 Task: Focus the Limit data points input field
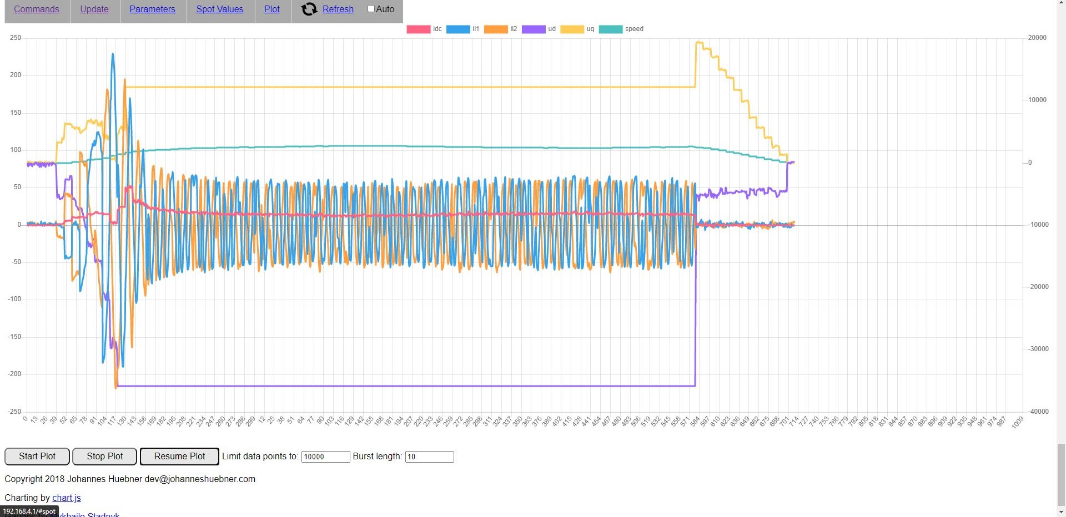click(x=325, y=457)
